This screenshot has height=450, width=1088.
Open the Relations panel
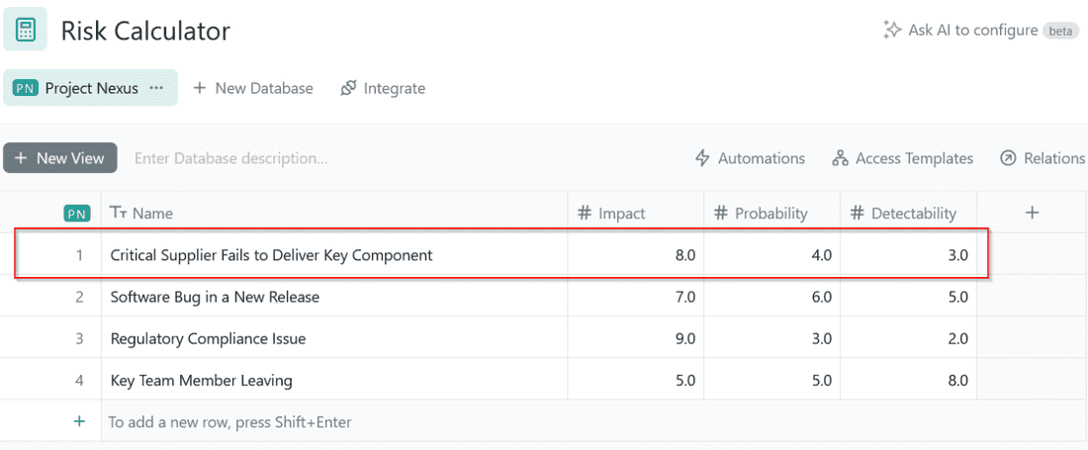1043,158
